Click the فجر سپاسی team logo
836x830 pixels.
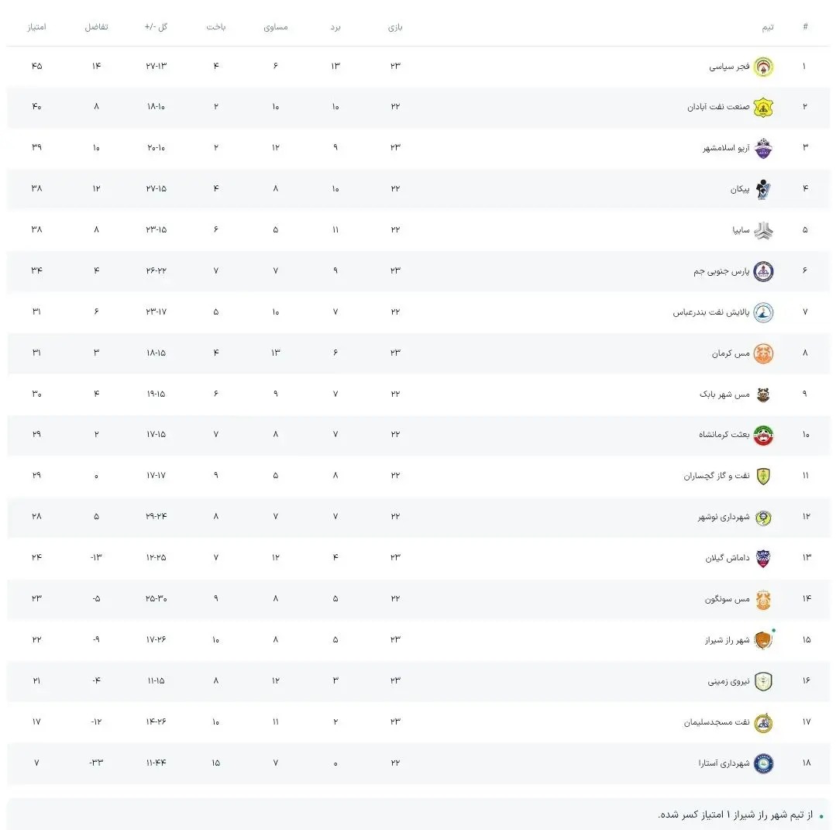point(763,66)
